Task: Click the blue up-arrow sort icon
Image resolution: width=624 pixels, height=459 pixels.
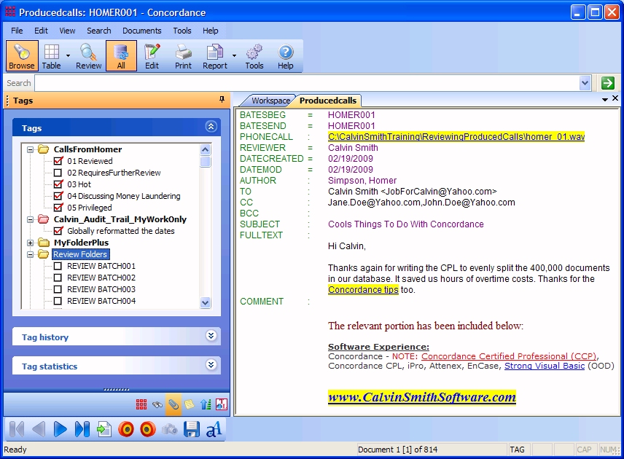Action: [206, 404]
